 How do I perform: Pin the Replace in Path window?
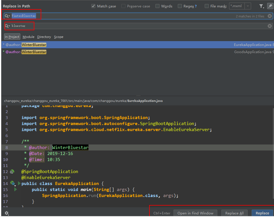pyautogui.click(x=270, y=6)
